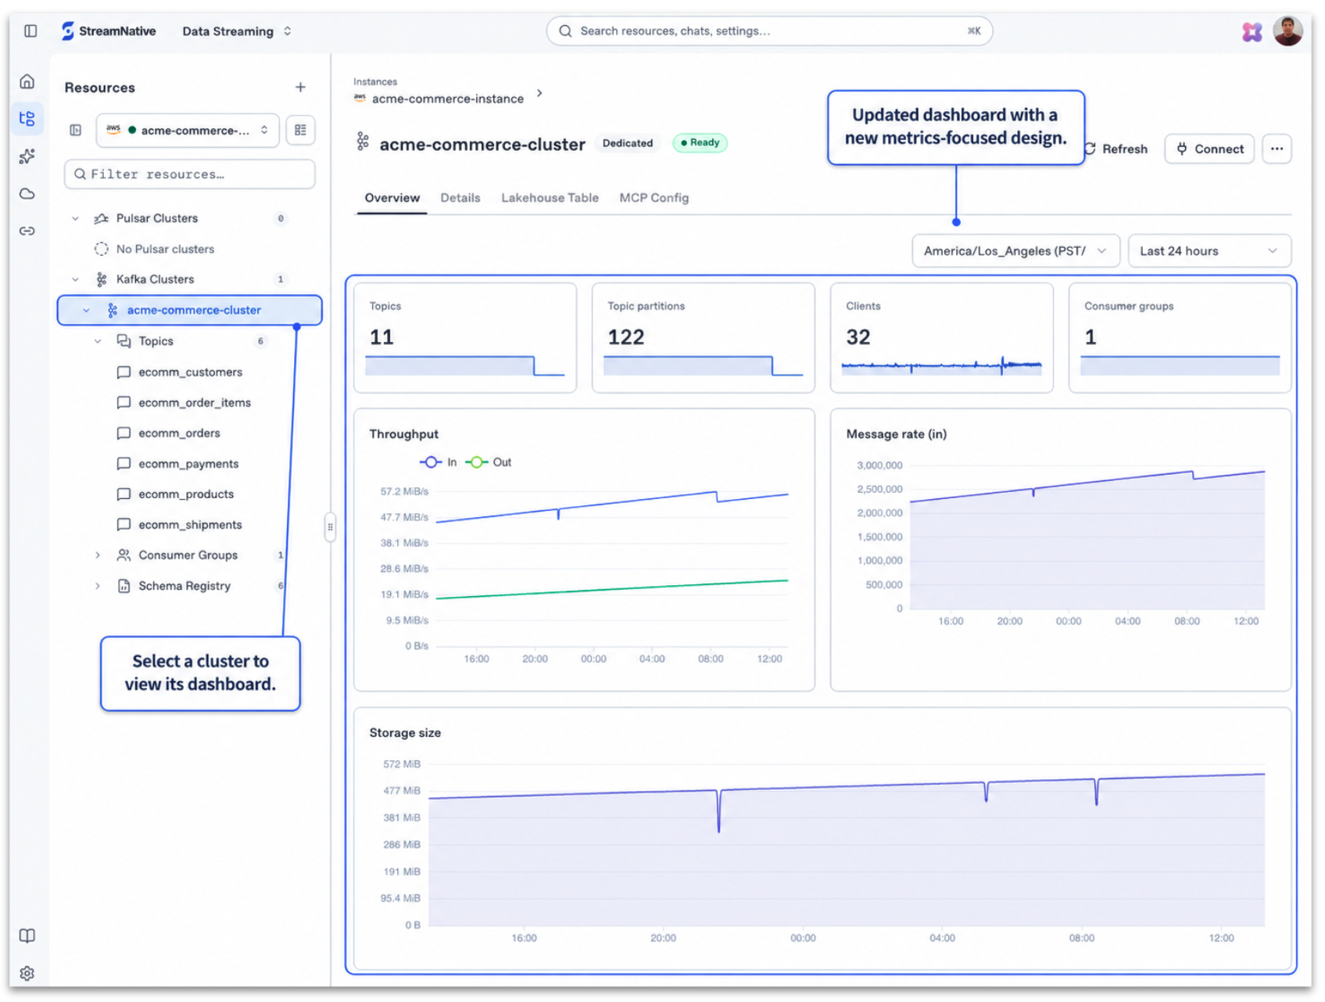Toggle the left sidebar collapse icon
The height and width of the screenshot is (1002, 1325).
coord(30,31)
